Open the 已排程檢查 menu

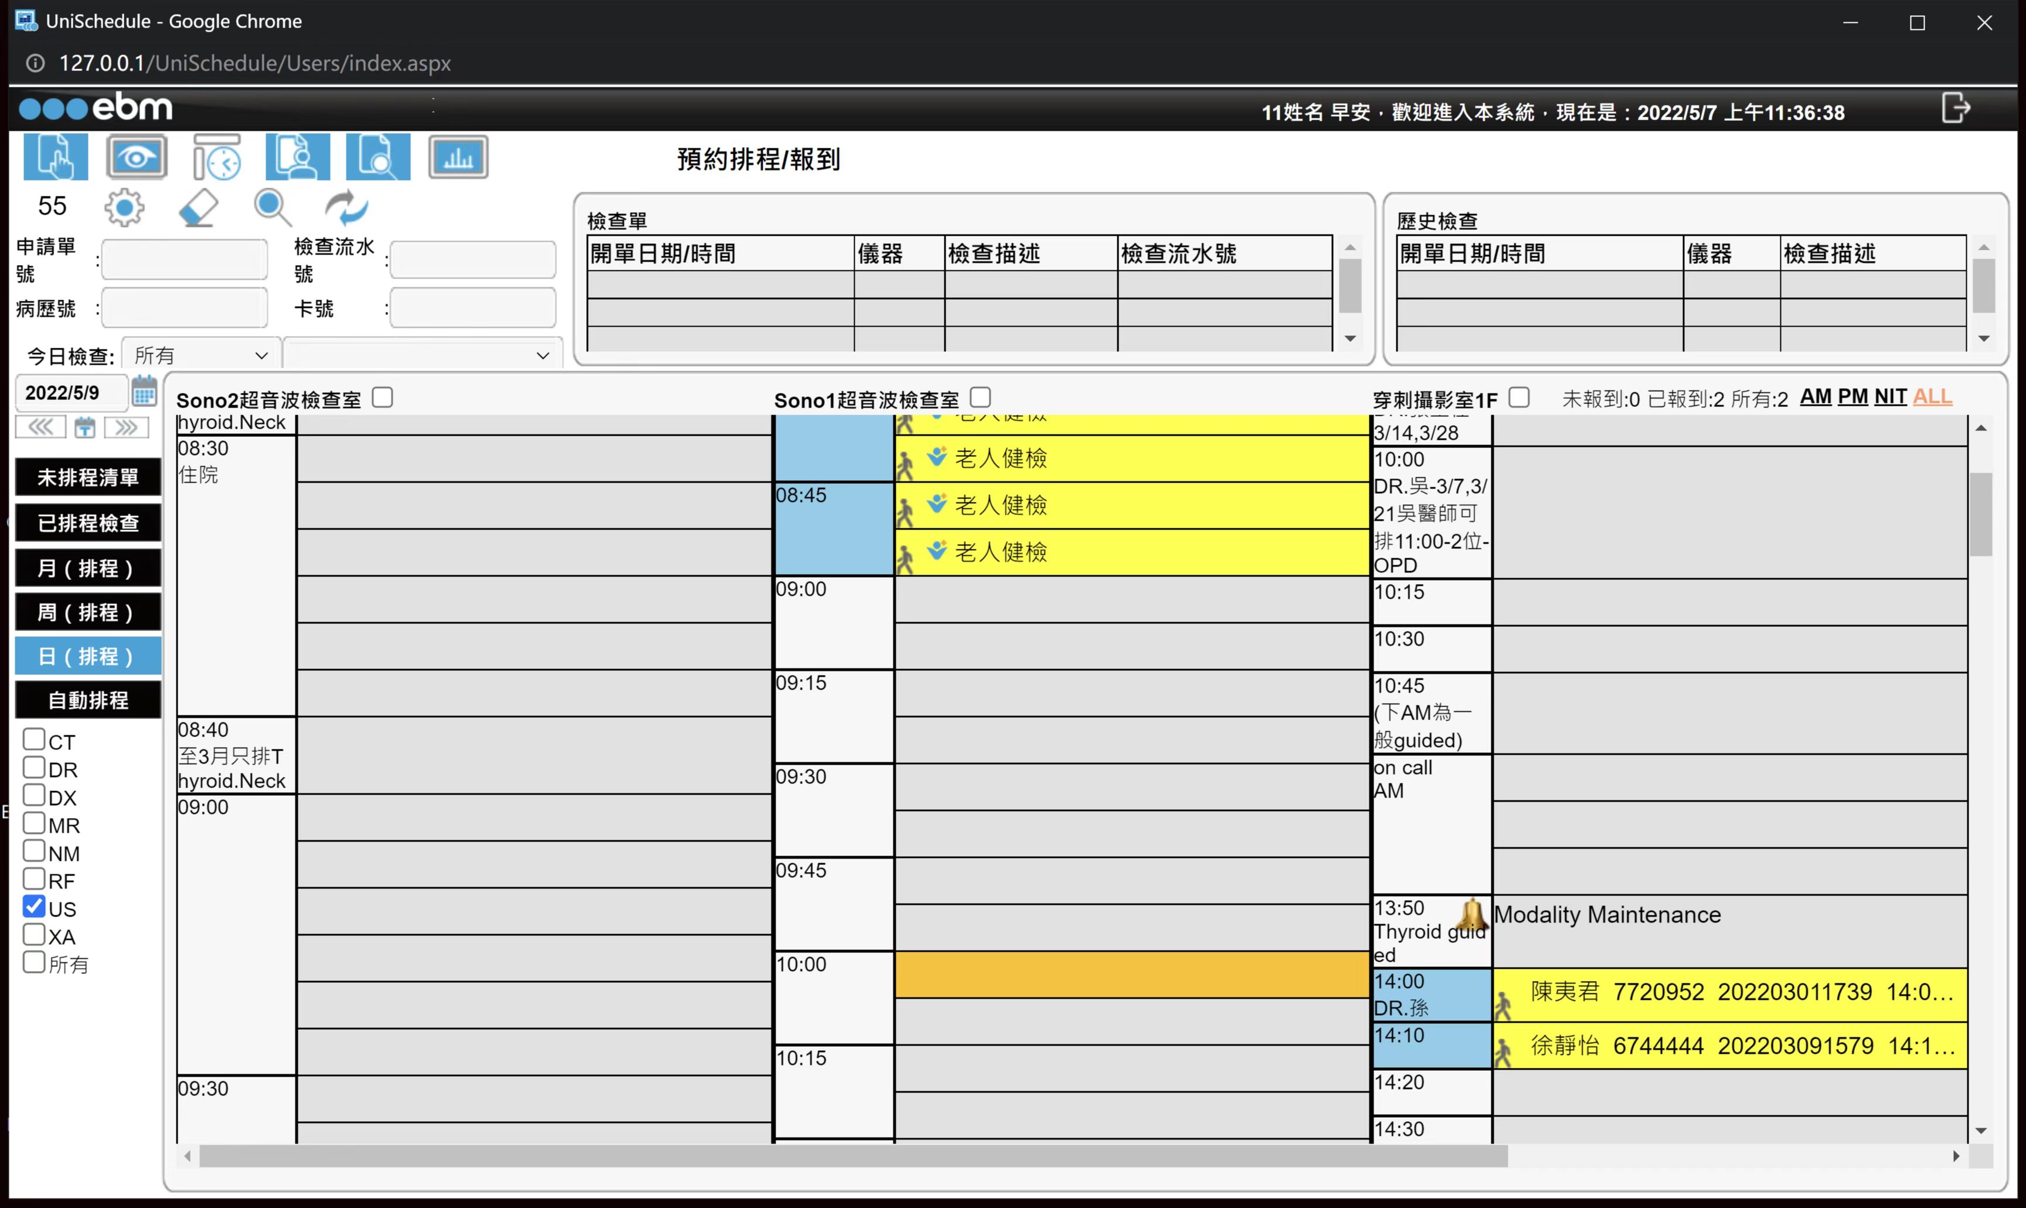(x=88, y=522)
